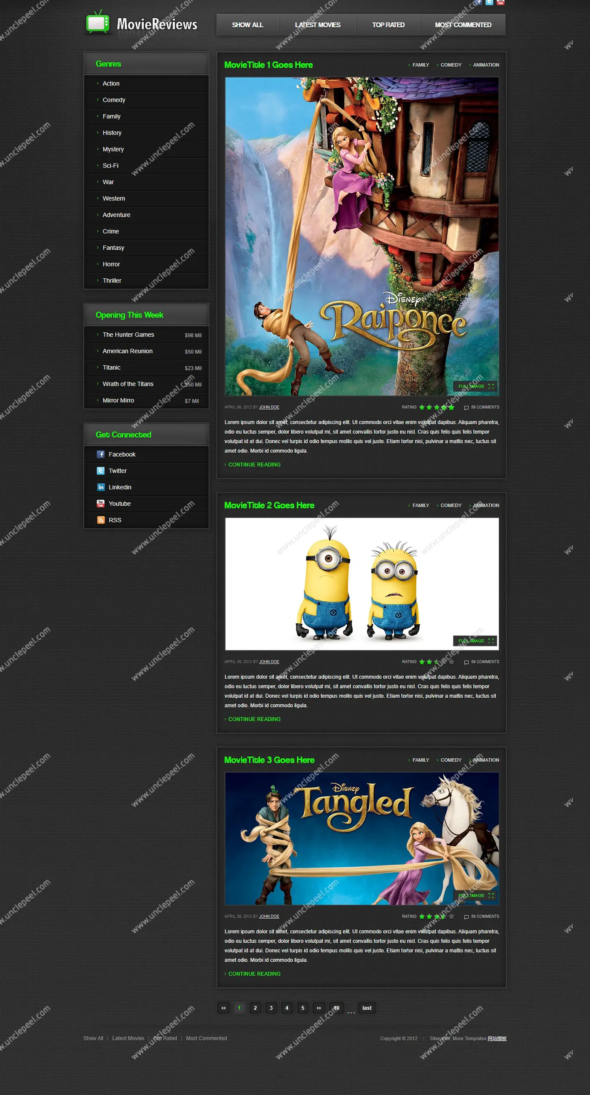The height and width of the screenshot is (1095, 590).
Task: Go to pagination page 3
Action: point(271,1008)
